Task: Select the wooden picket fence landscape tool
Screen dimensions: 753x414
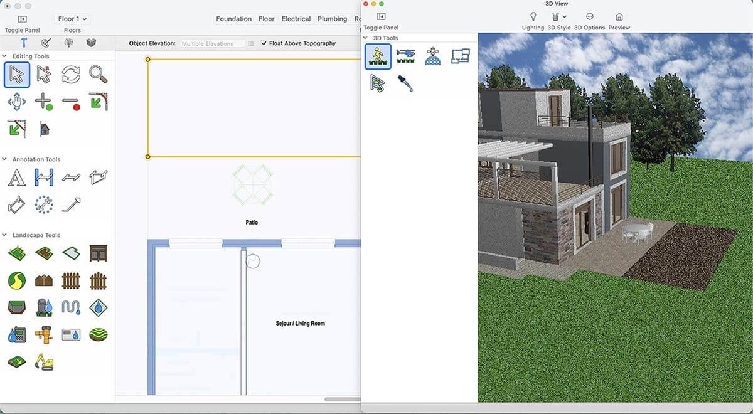Action: [x=71, y=280]
